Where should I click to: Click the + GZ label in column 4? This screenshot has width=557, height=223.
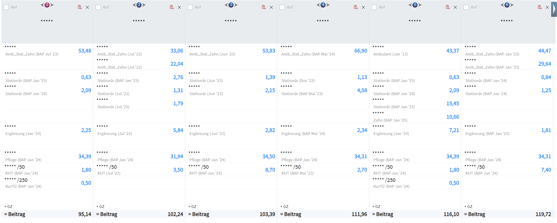(284, 206)
